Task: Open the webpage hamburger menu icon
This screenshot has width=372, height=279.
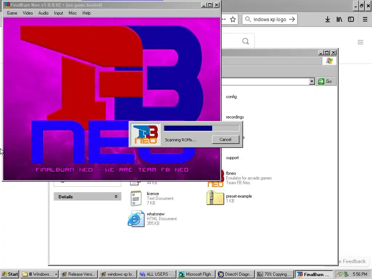Action: coord(361,42)
